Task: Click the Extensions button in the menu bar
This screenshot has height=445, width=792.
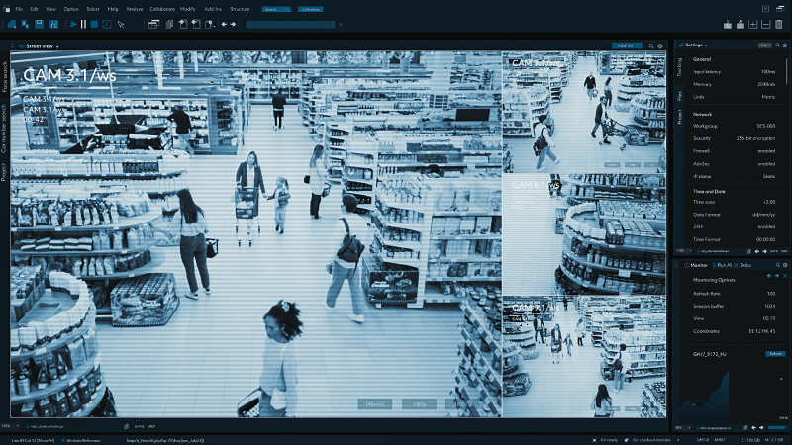Action: 310,8
